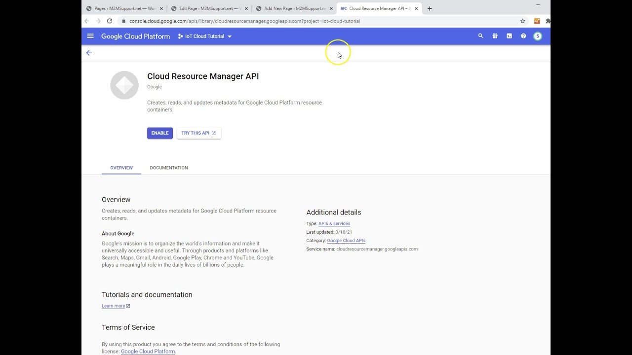
Task: Open a new browser tab
Action: click(x=430, y=8)
